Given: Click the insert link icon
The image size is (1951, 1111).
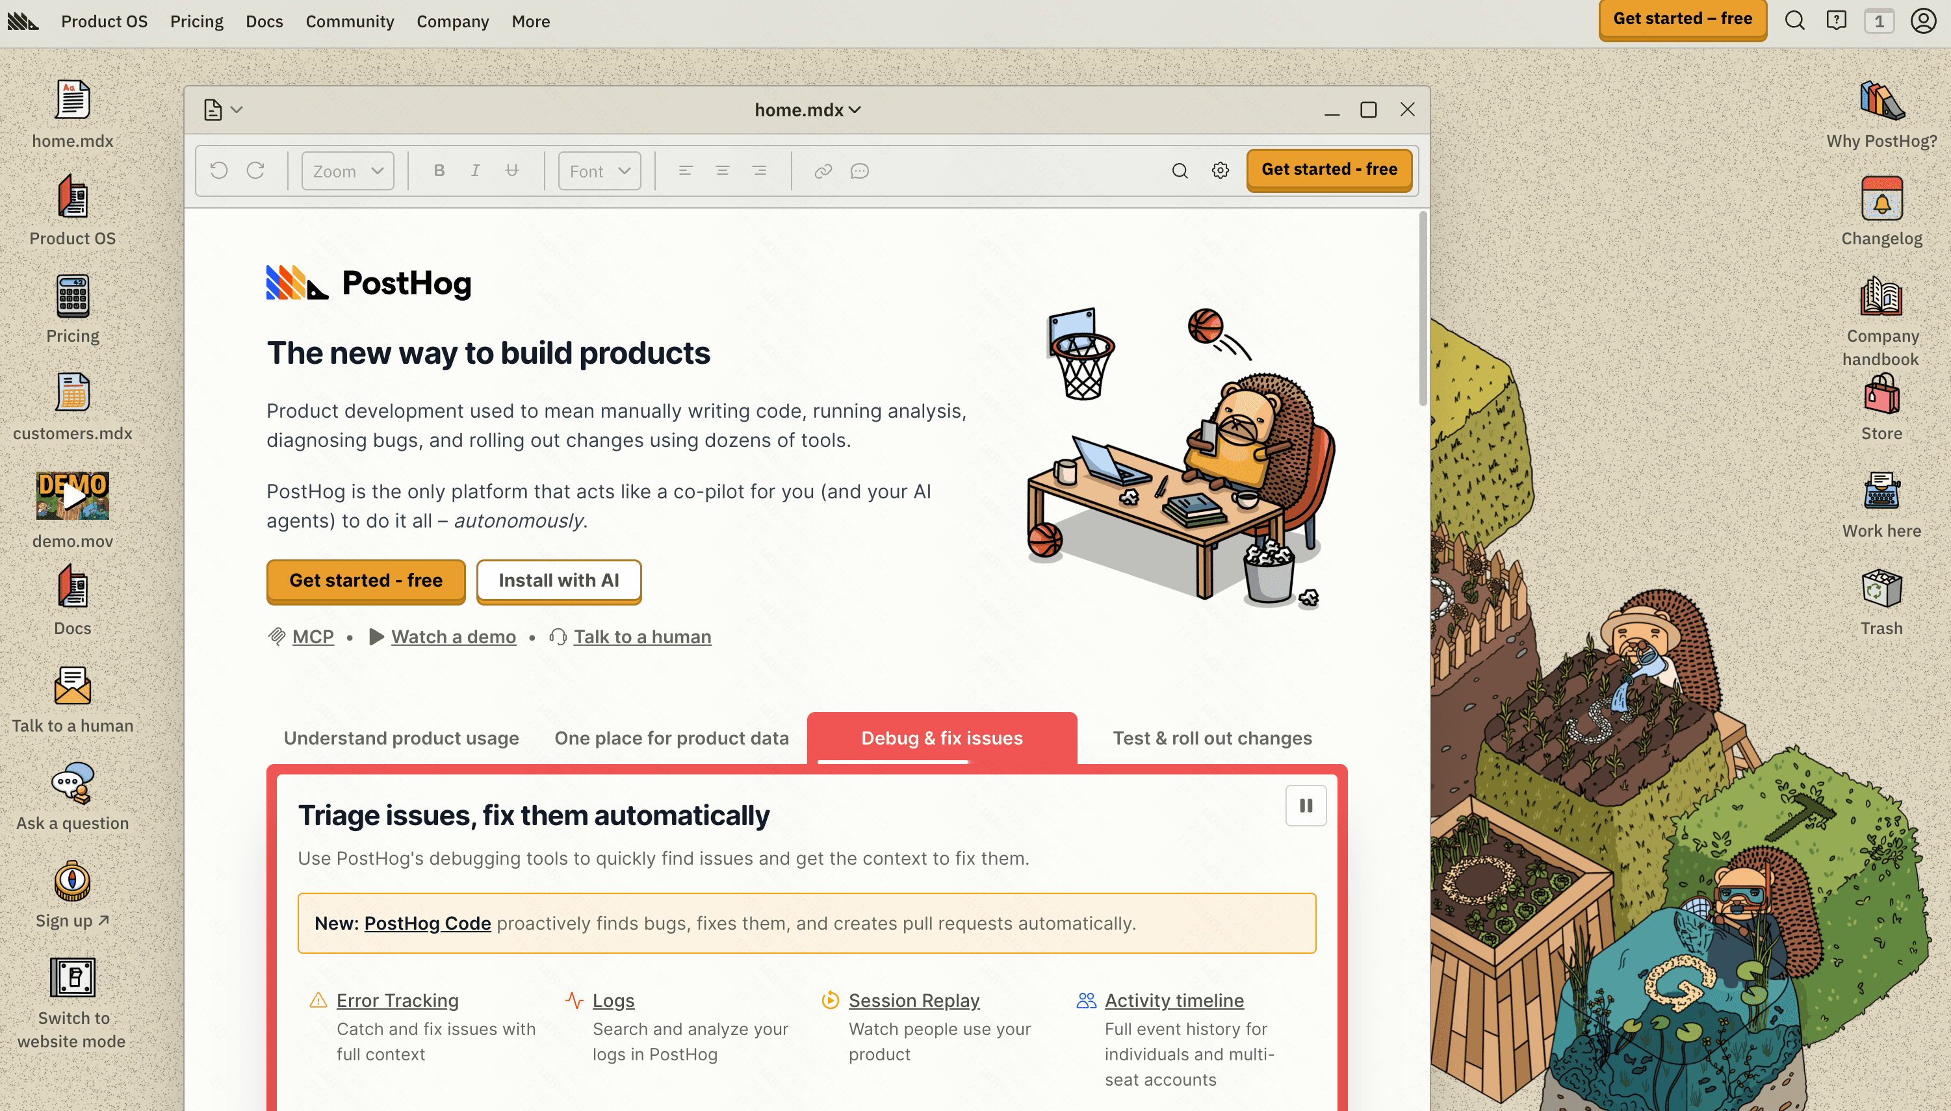Looking at the screenshot, I should point(823,171).
